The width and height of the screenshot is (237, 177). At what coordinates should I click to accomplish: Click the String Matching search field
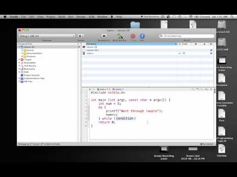187,36
